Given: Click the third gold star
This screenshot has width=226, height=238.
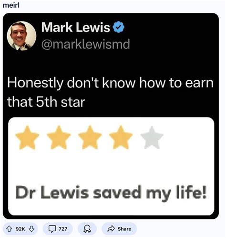Looking at the screenshot, I should 90,137.
